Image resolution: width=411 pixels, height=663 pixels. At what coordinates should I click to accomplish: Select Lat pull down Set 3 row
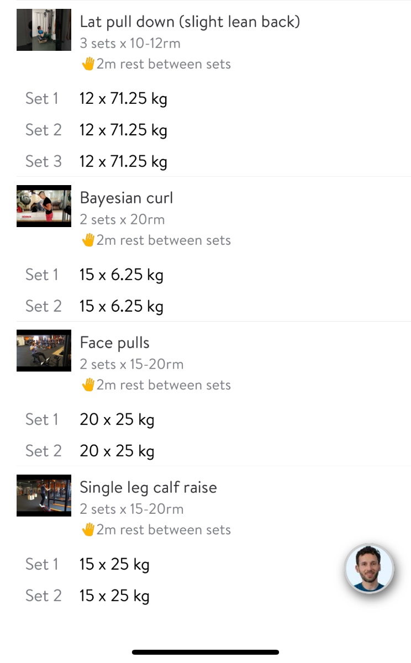pos(123,162)
